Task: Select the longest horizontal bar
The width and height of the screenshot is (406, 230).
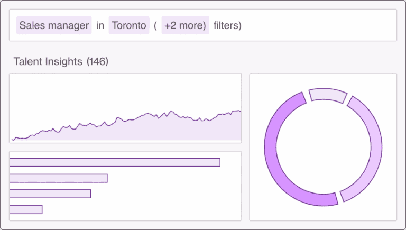Action: [115, 162]
